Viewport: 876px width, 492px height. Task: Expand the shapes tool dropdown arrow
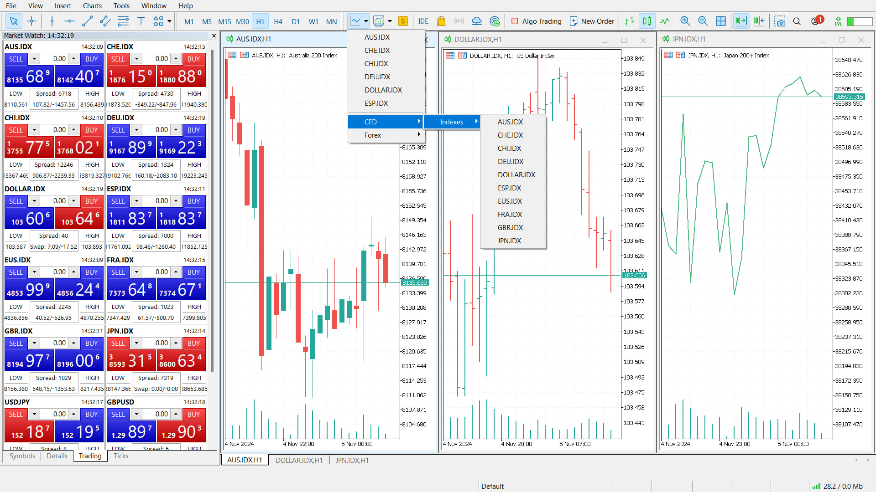tap(169, 21)
